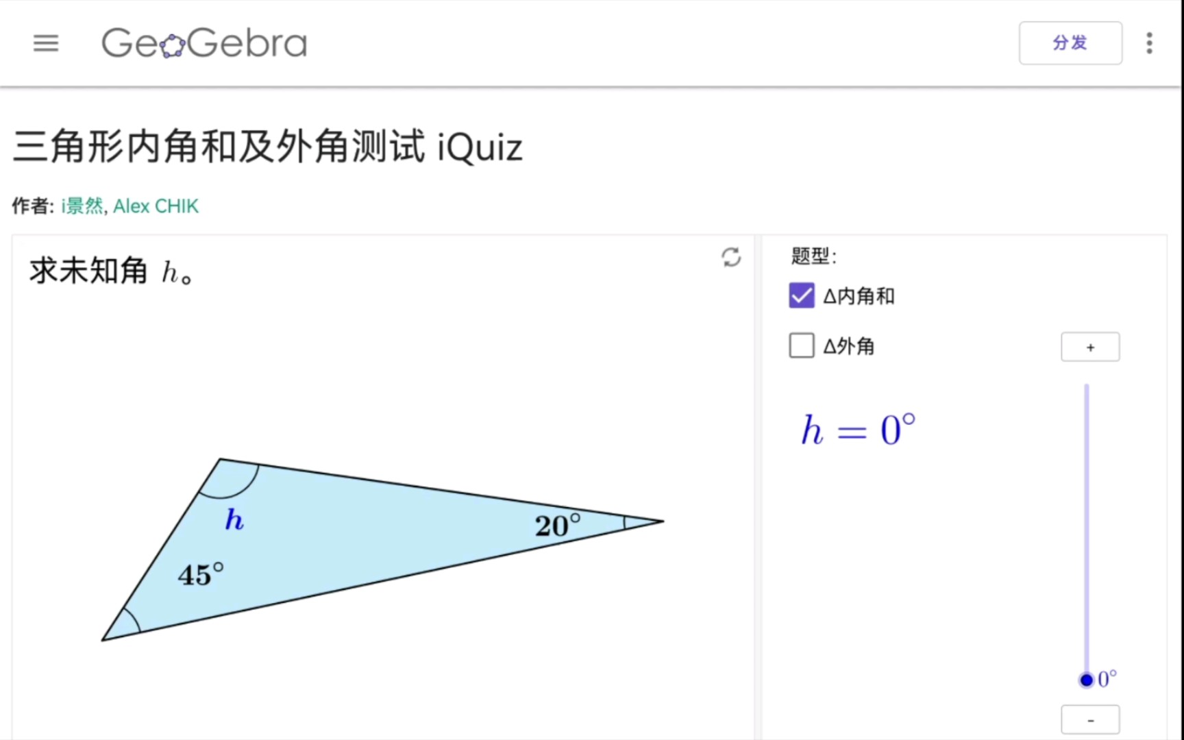Click the 分发 button
The width and height of the screenshot is (1184, 740).
(x=1070, y=42)
